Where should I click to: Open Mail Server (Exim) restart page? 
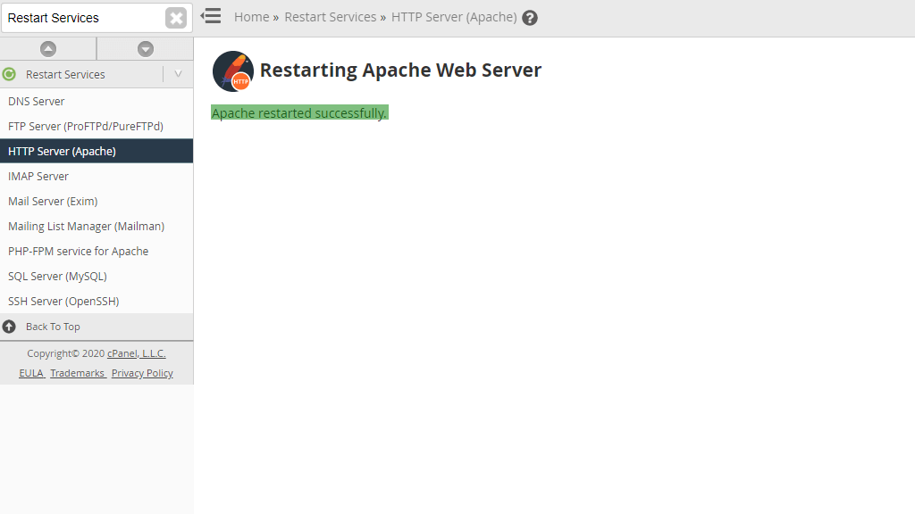pos(97,201)
